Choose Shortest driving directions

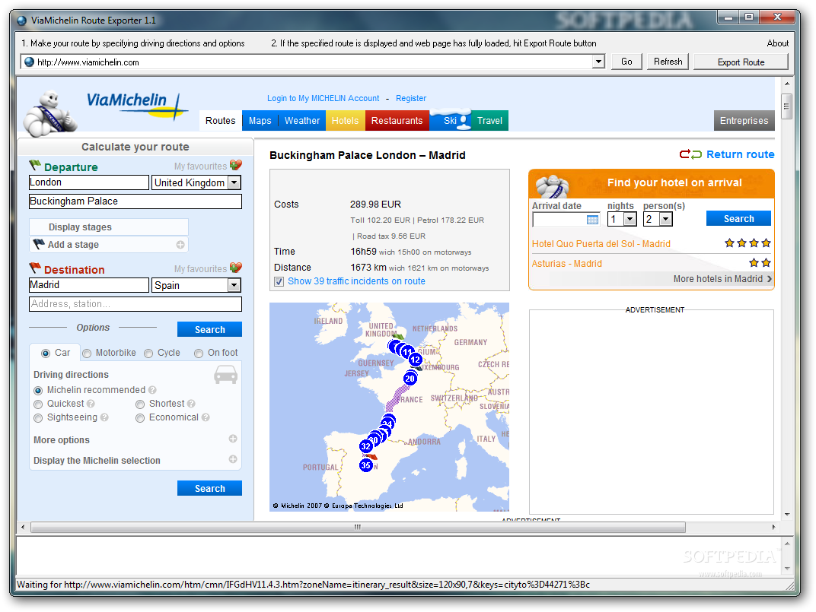pyautogui.click(x=139, y=404)
